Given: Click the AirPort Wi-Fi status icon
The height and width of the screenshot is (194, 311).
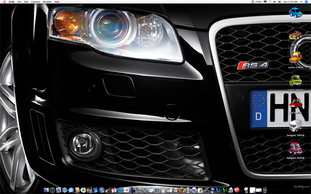Looking at the screenshot, I should click(x=270, y=2).
